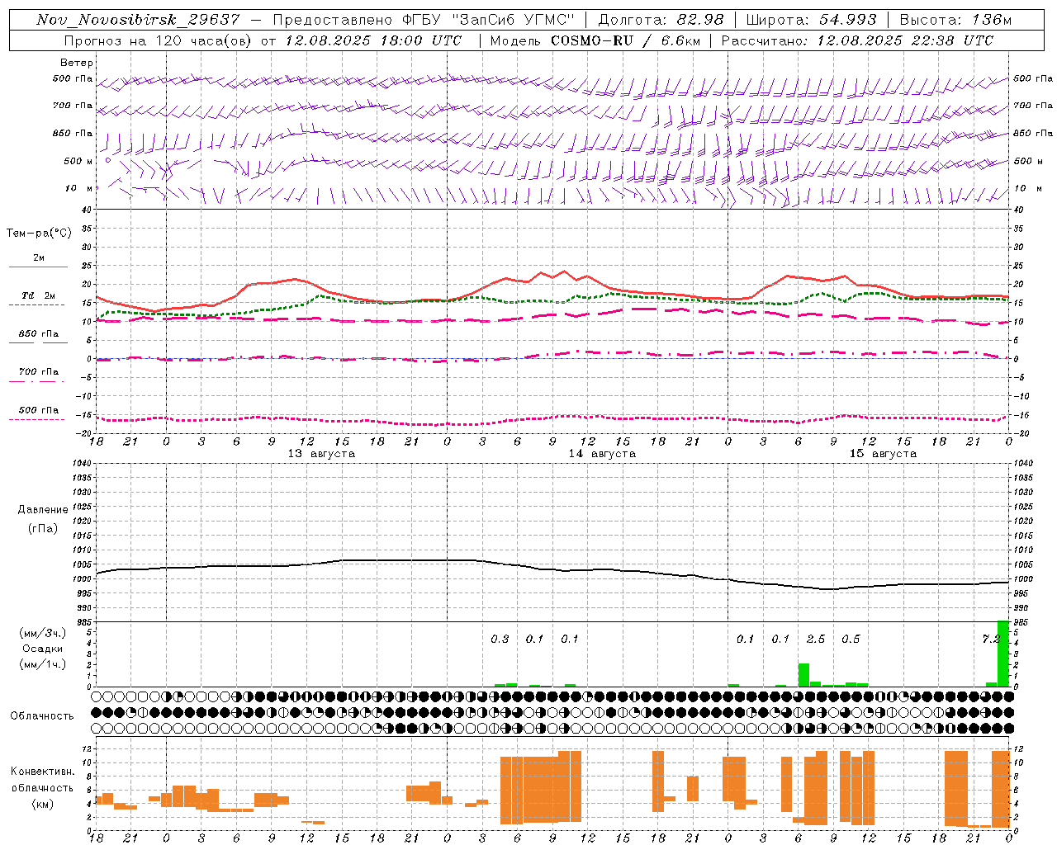Viewport: 1057px width, 845px height.
Task: Click the Модель COSMO-RU / 6.6км label
Action: pos(597,40)
